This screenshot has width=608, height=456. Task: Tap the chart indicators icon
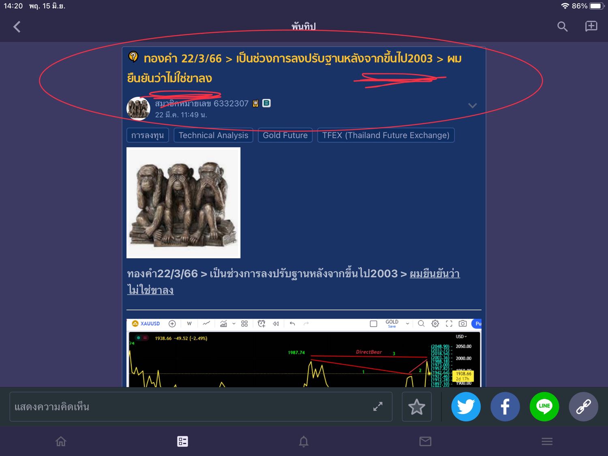click(223, 323)
